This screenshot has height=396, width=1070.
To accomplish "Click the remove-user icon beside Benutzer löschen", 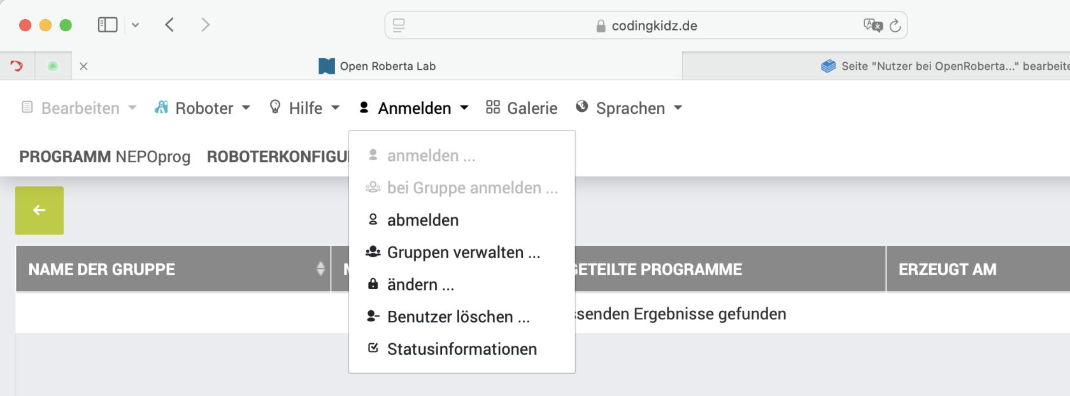I will [x=373, y=316].
